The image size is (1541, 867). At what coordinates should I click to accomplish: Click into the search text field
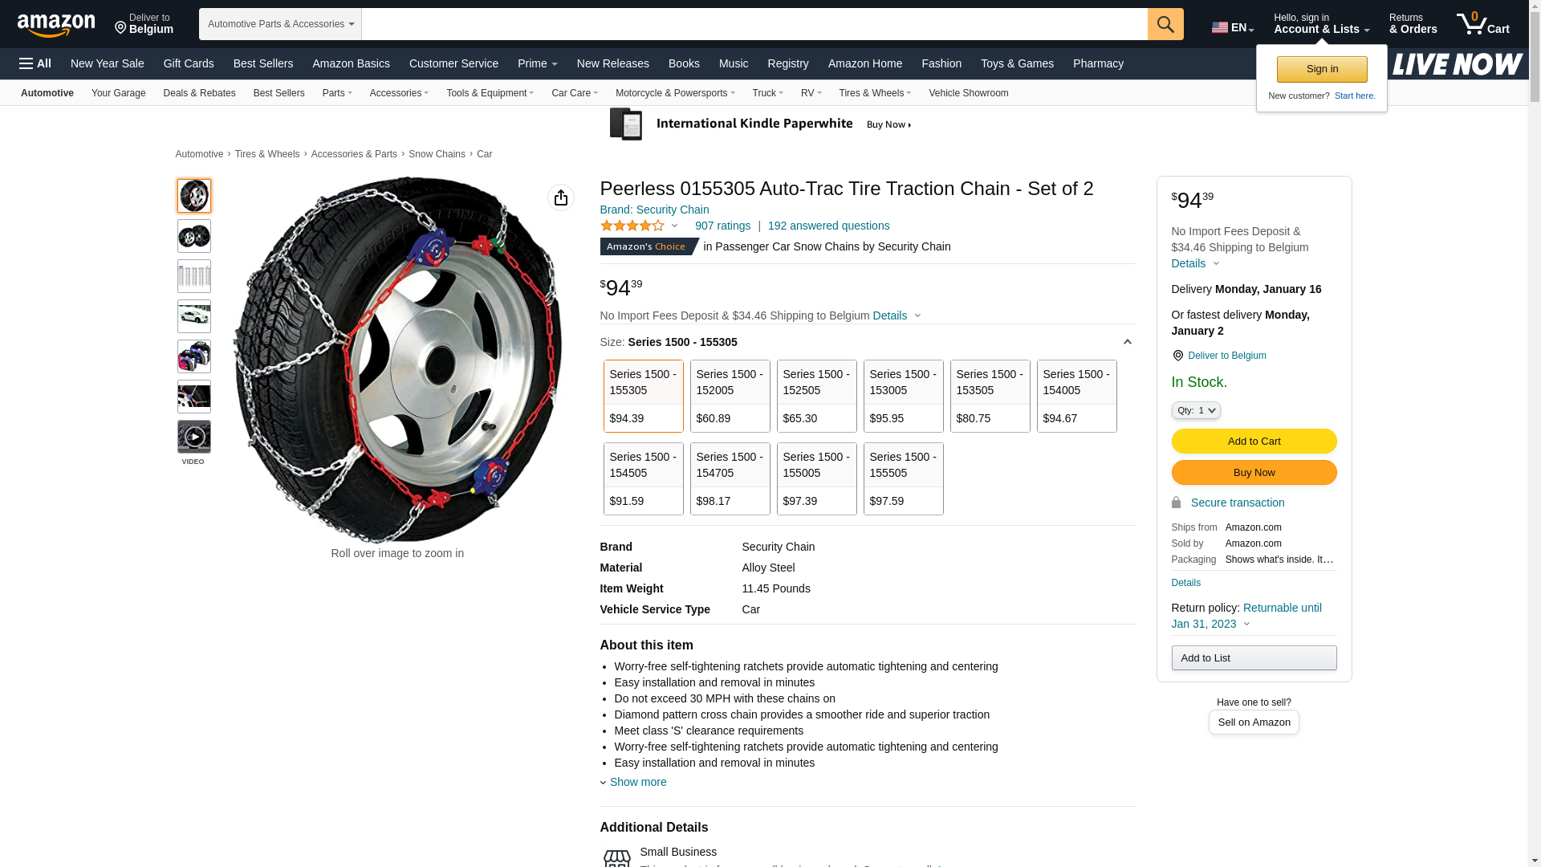pyautogui.click(x=754, y=24)
